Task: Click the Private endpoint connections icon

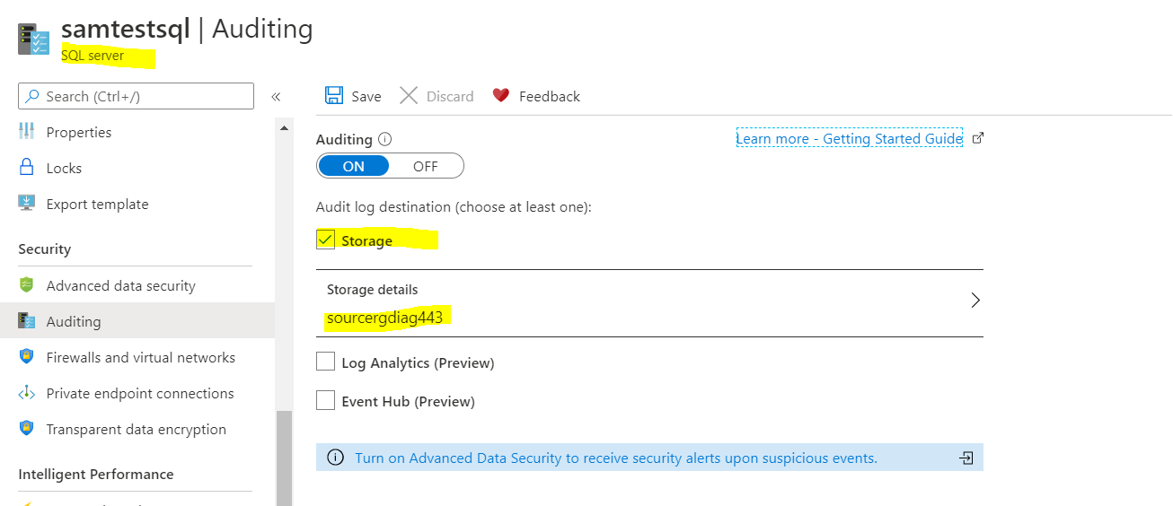Action: point(27,393)
